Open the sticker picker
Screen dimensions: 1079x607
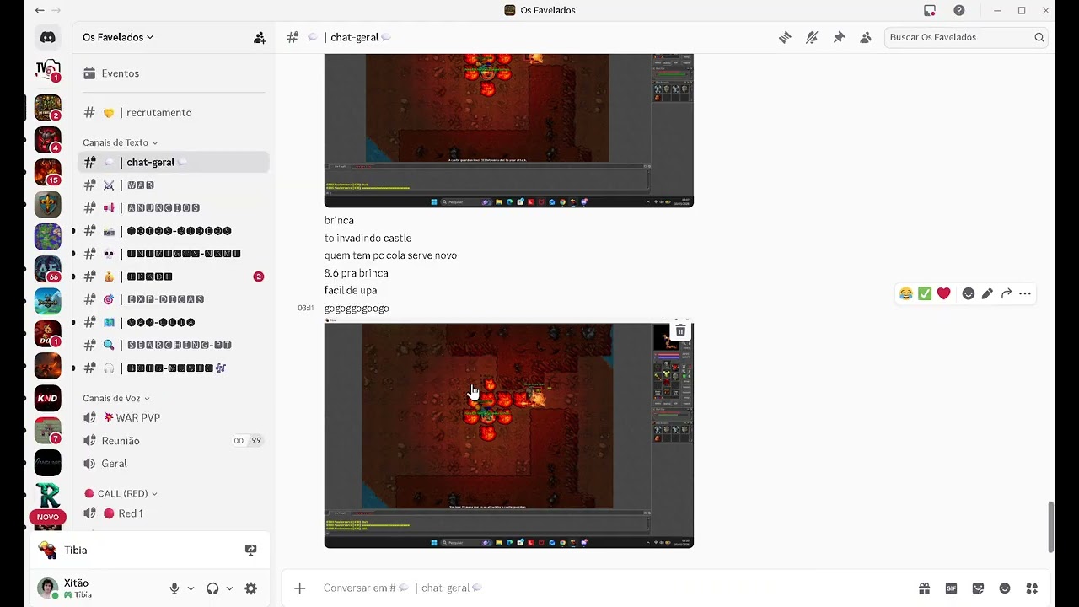point(978,588)
